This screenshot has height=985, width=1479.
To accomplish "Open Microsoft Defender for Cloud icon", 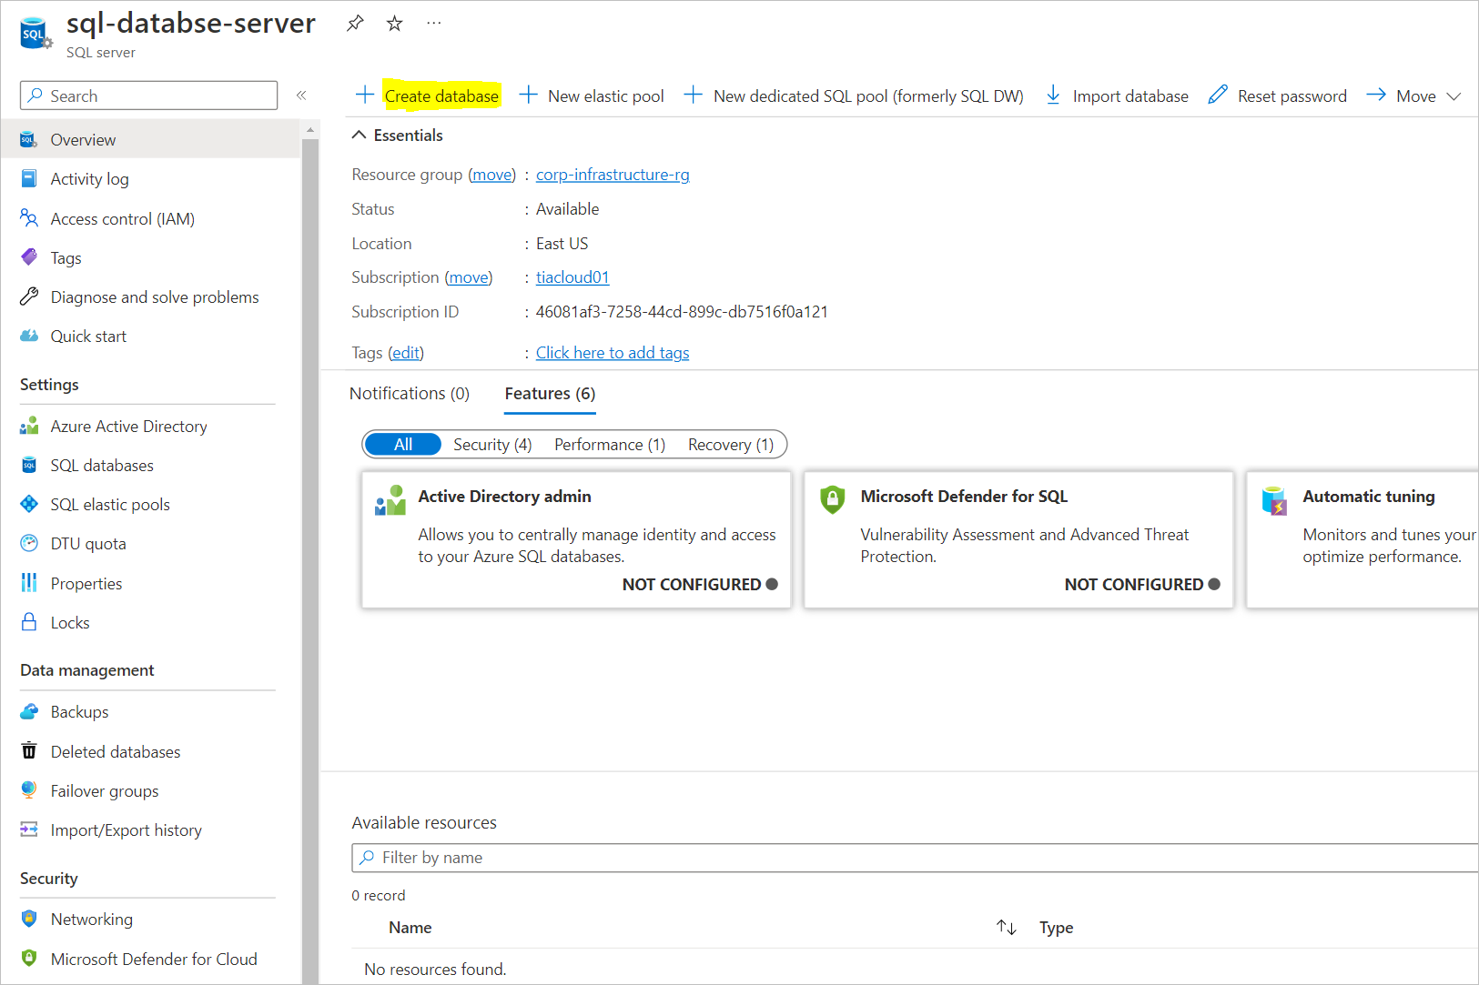I will click(x=29, y=959).
